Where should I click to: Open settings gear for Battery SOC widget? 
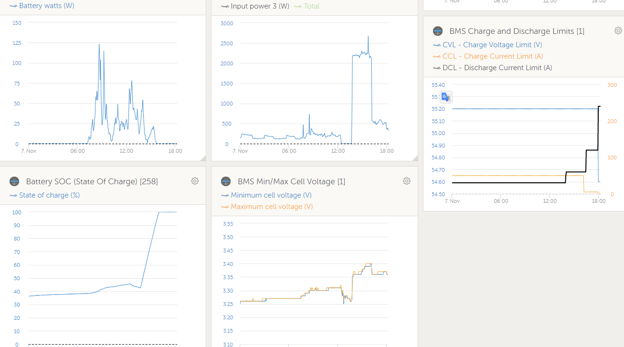point(194,181)
